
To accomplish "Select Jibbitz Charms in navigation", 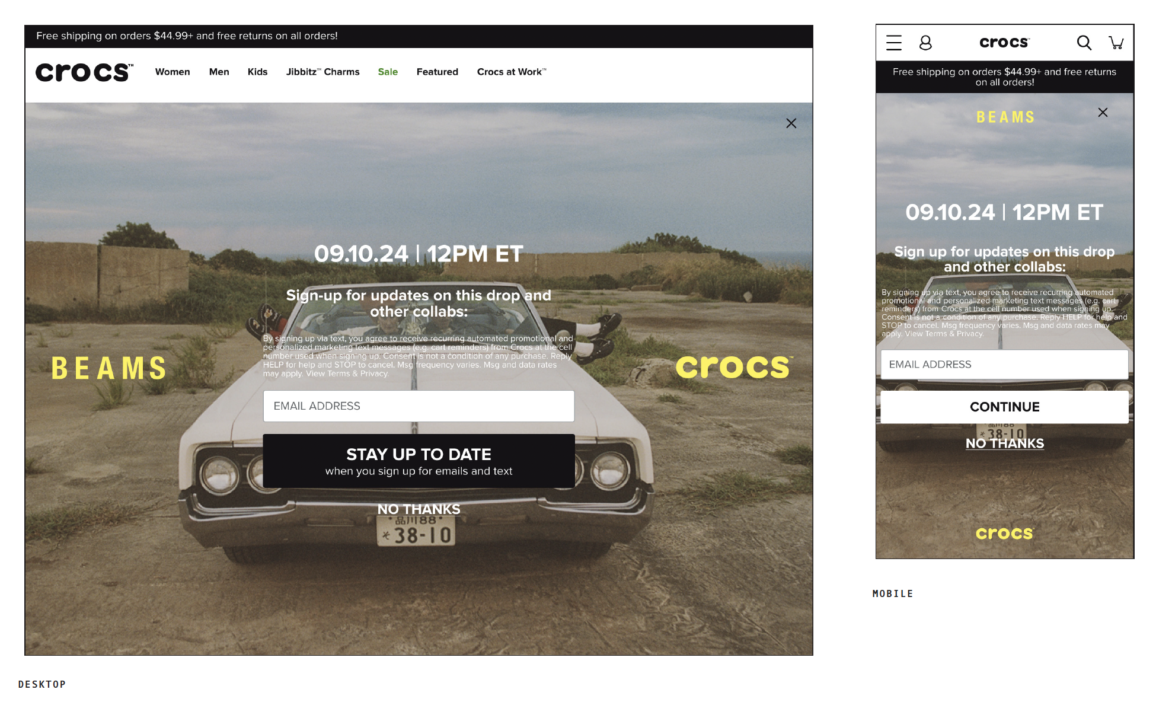I will [322, 72].
